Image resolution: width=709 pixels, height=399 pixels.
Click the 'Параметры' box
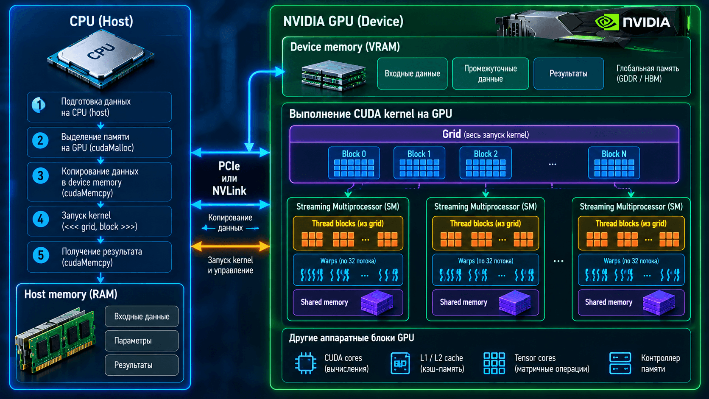tap(142, 340)
